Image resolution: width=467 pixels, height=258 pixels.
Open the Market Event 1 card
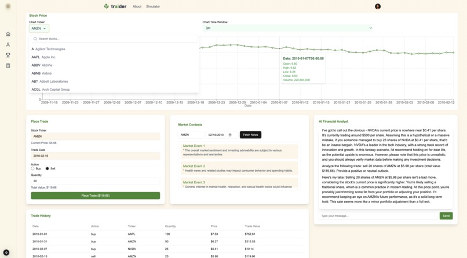click(239, 152)
